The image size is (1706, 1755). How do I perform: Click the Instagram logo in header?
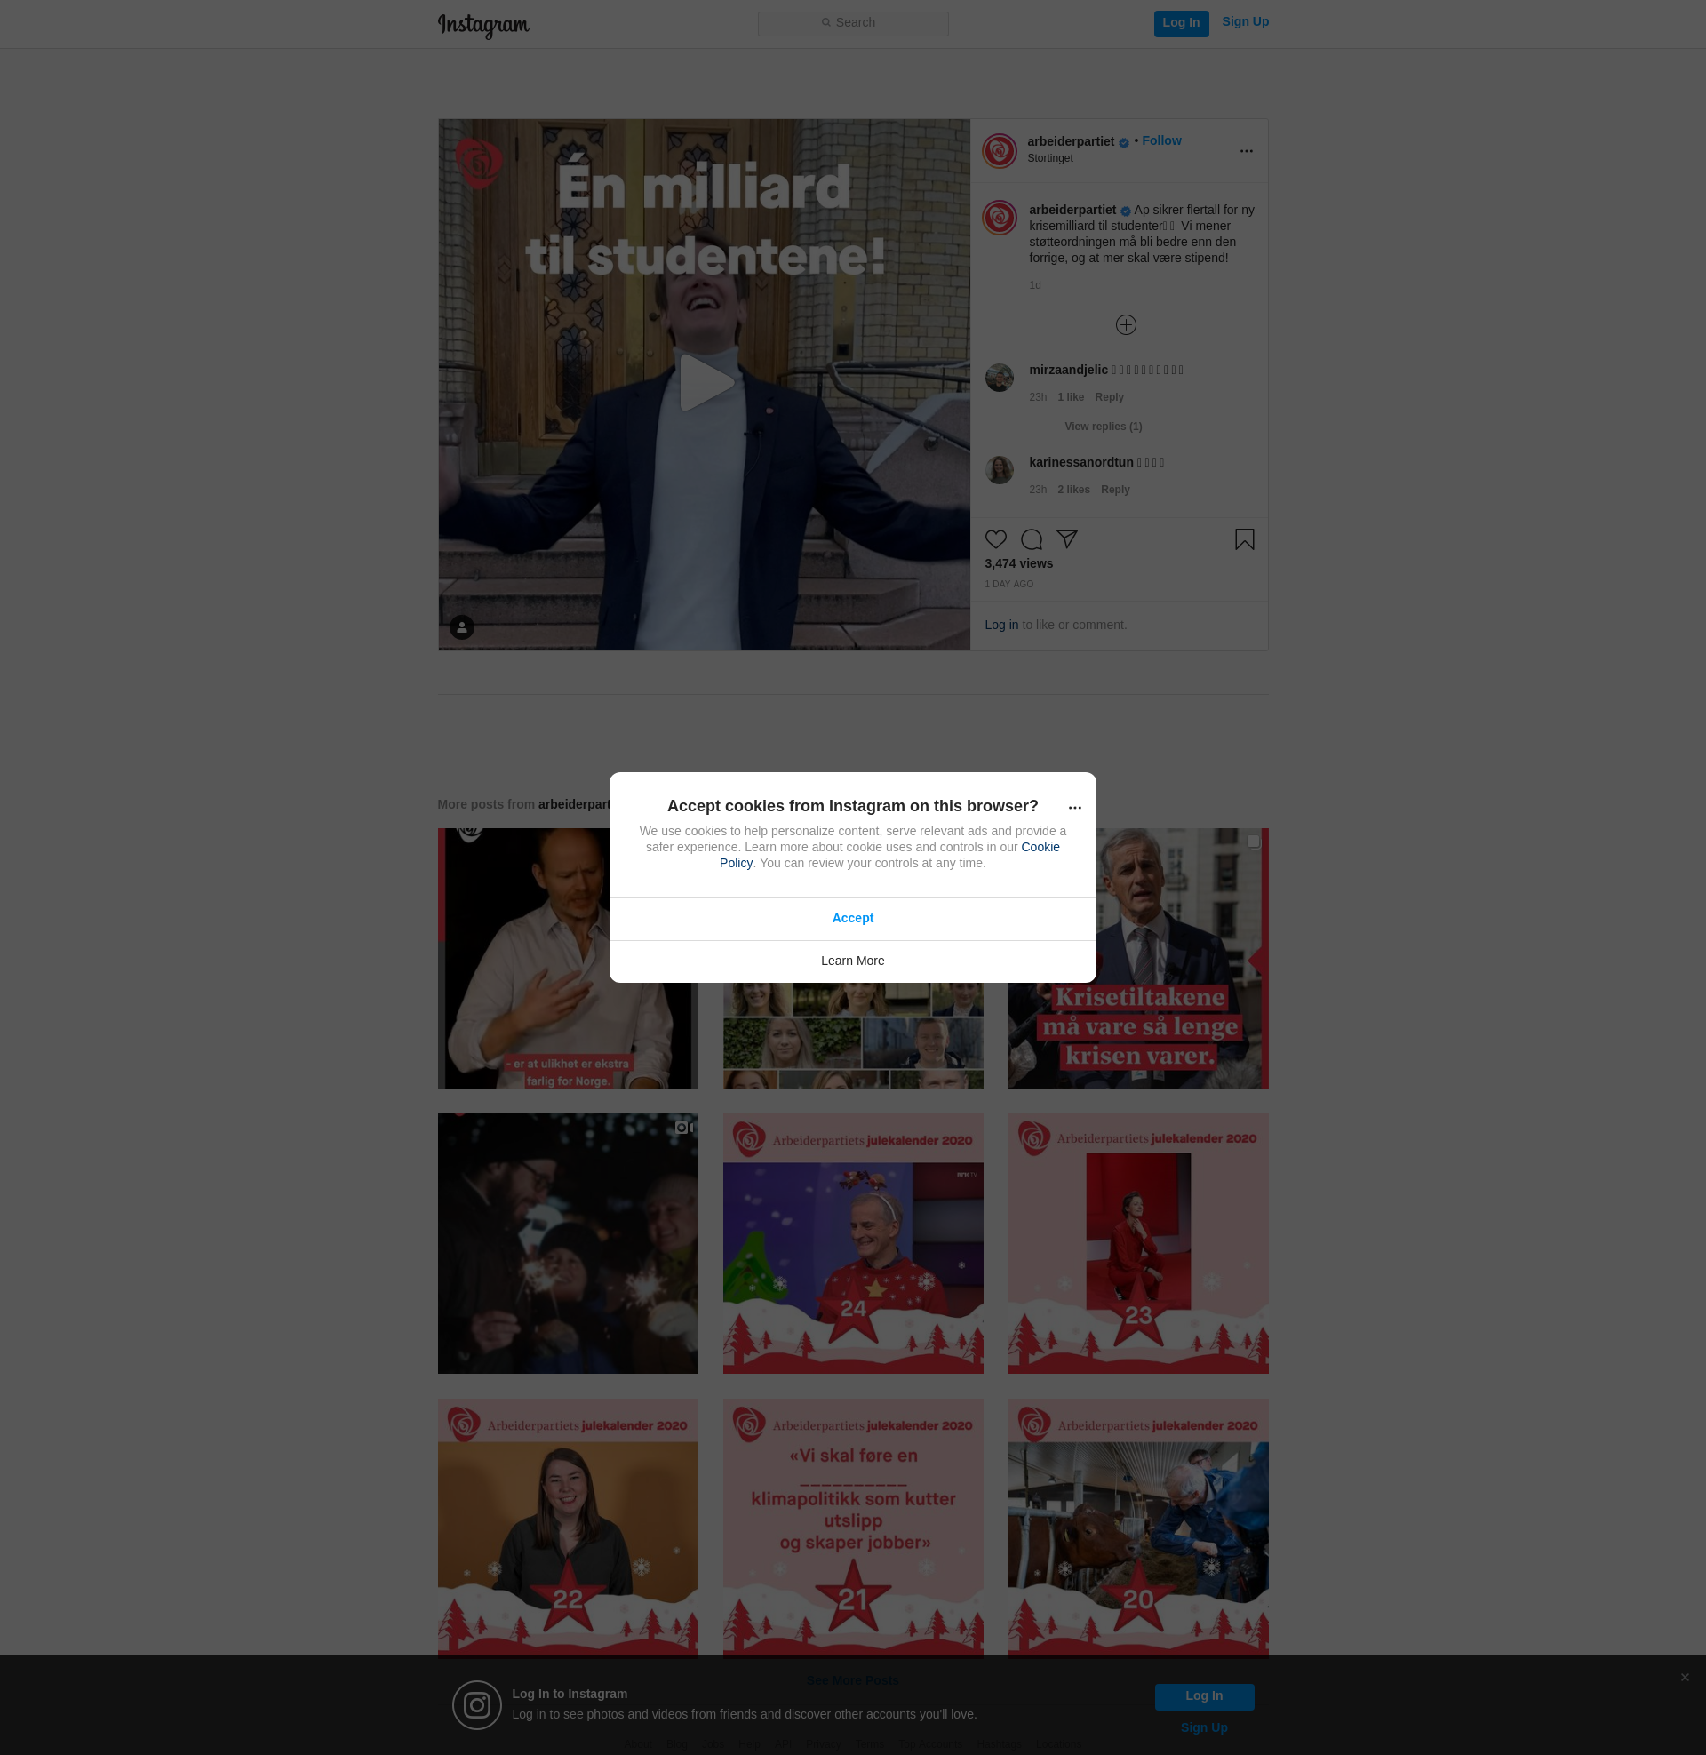coord(483,25)
